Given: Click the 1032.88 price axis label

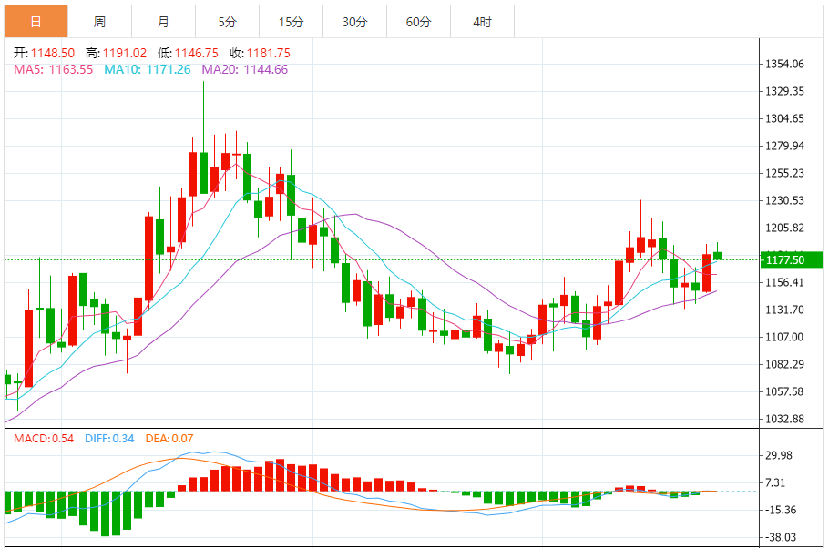Looking at the screenshot, I should pos(784,419).
